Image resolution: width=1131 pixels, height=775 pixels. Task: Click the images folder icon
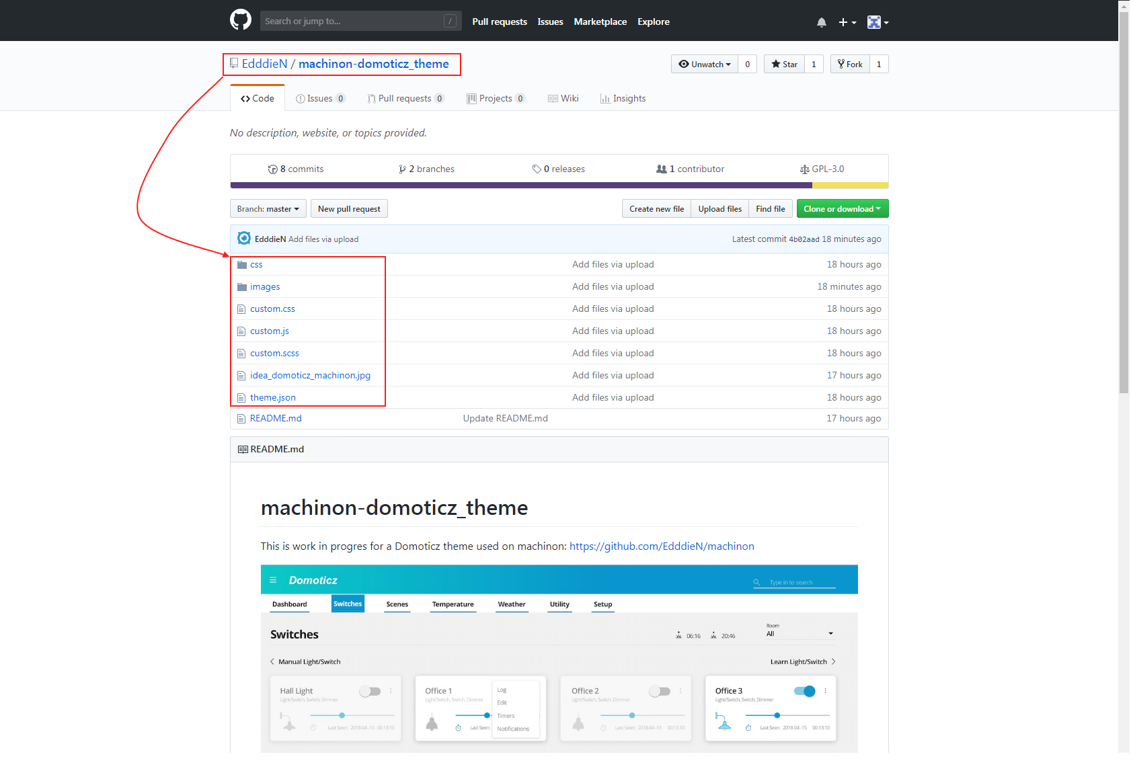point(242,287)
